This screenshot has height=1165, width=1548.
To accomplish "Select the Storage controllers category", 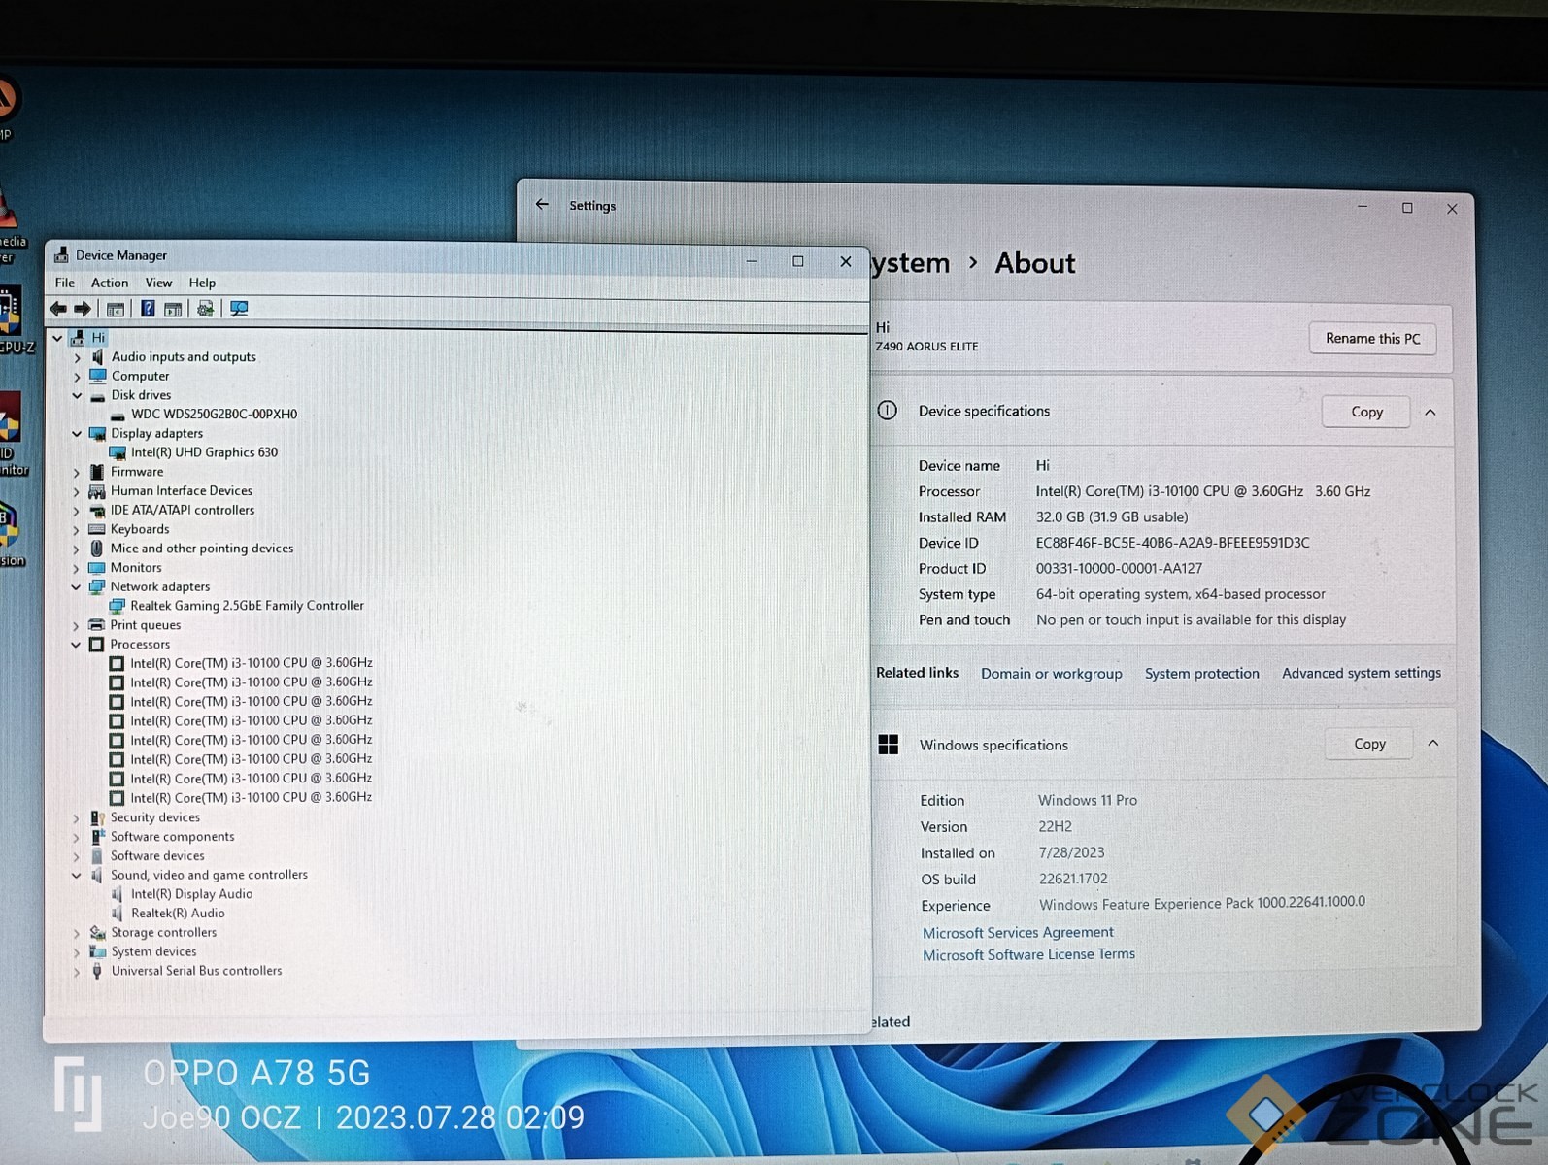I will point(163,933).
